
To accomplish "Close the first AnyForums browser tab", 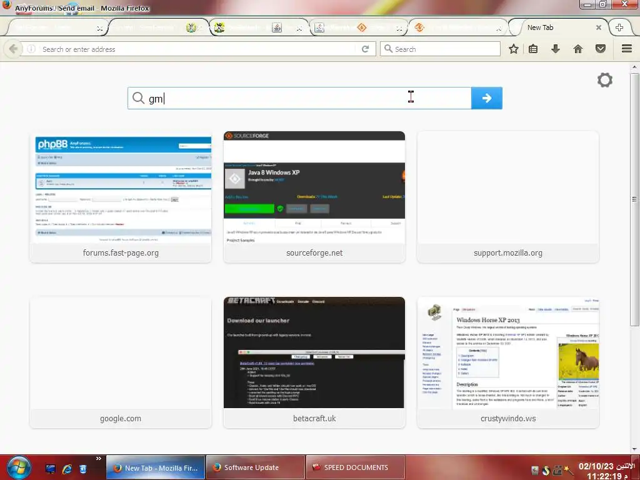I will 99,28.
